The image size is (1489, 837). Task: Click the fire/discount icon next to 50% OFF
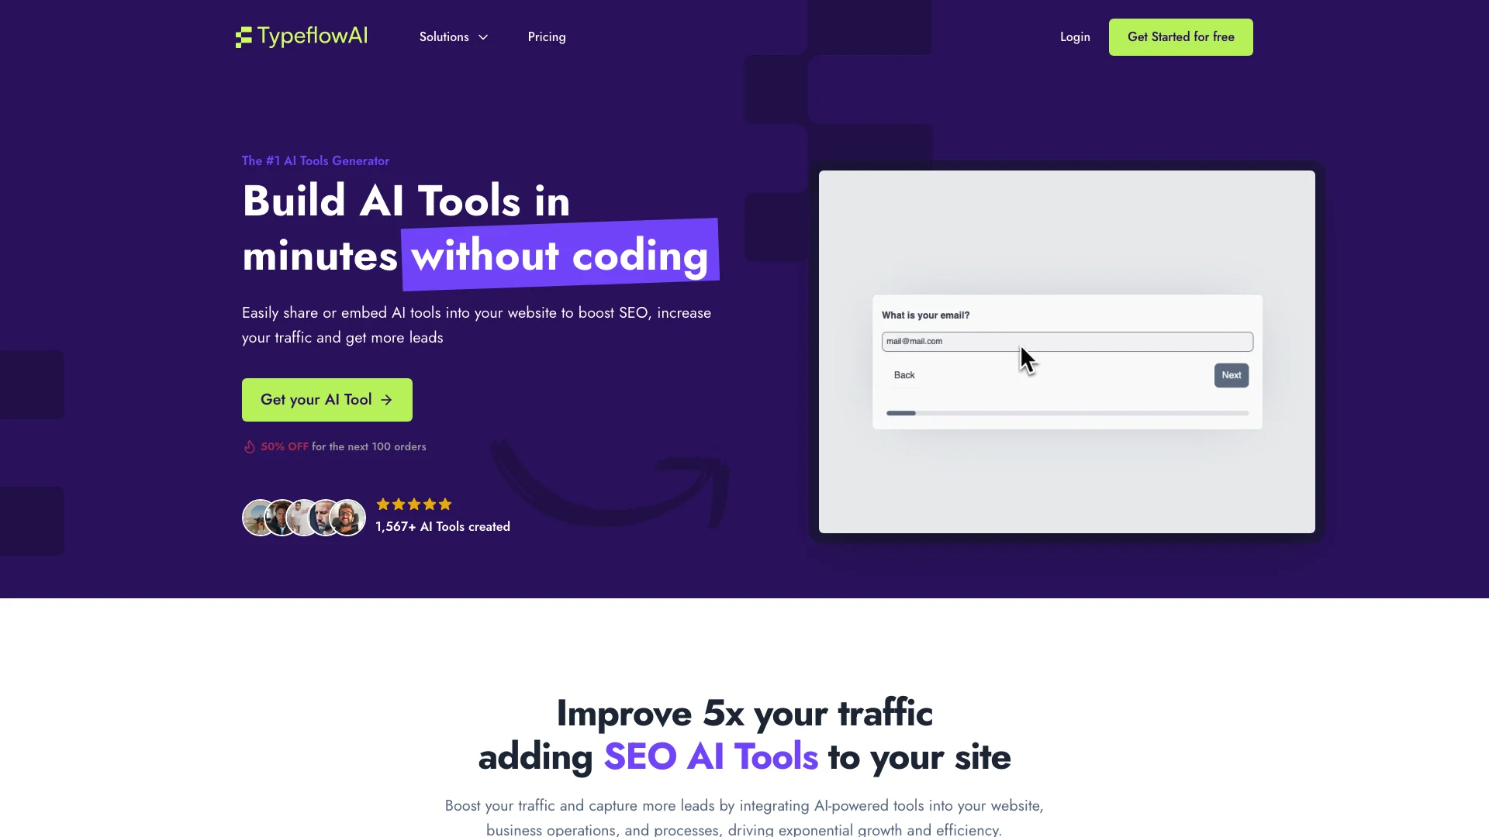click(248, 446)
